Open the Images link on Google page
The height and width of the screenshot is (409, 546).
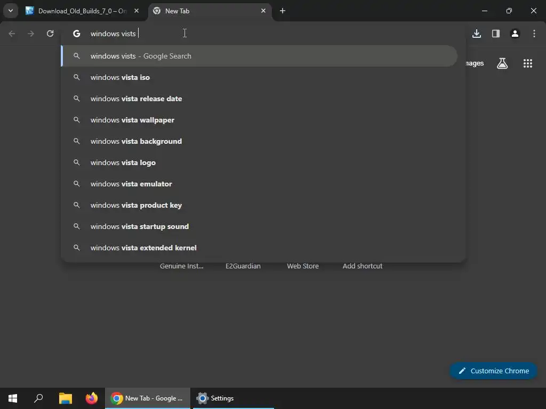coord(475,63)
